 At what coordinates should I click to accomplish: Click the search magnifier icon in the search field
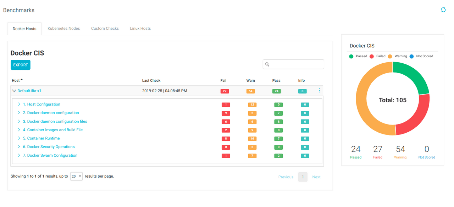(267, 64)
